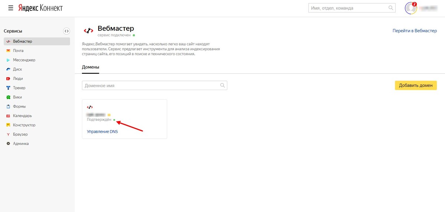Image resolution: width=445 pixels, height=212 pixels.
Task: Click the Трекер T icon
Action: pos(8,88)
